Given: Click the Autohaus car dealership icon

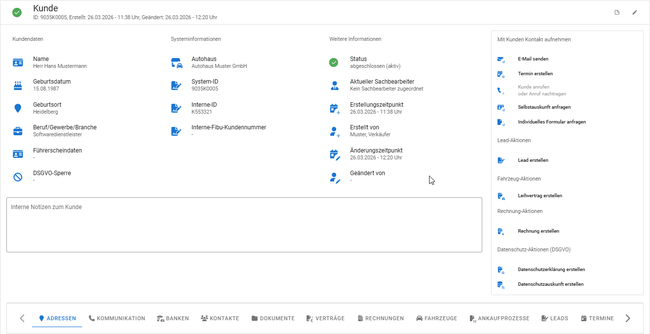Looking at the screenshot, I should coord(176,62).
